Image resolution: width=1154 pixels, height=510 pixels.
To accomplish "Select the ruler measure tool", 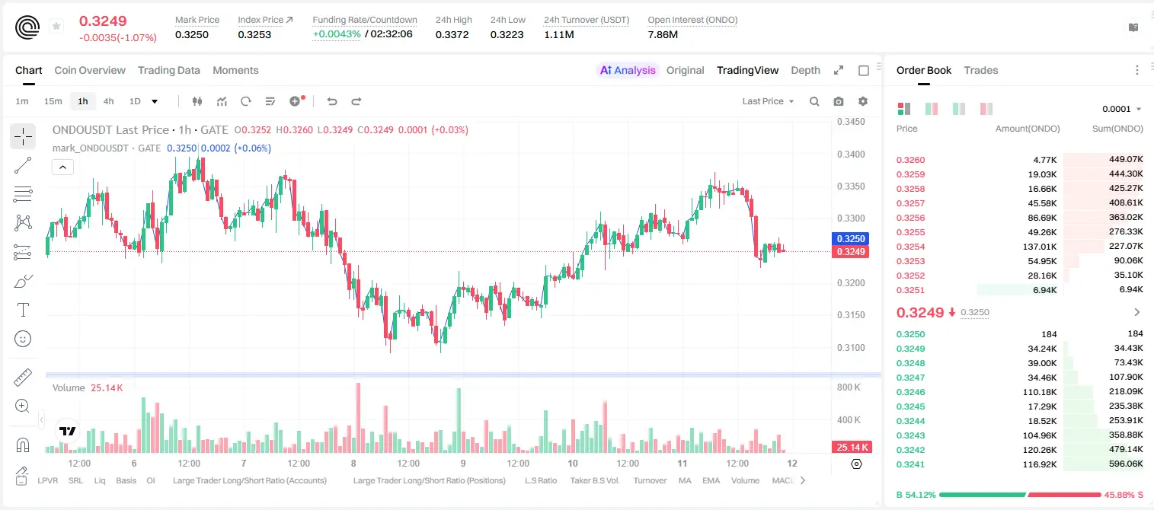I will [x=23, y=377].
